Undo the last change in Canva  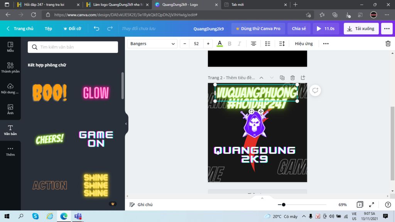tap(96, 29)
